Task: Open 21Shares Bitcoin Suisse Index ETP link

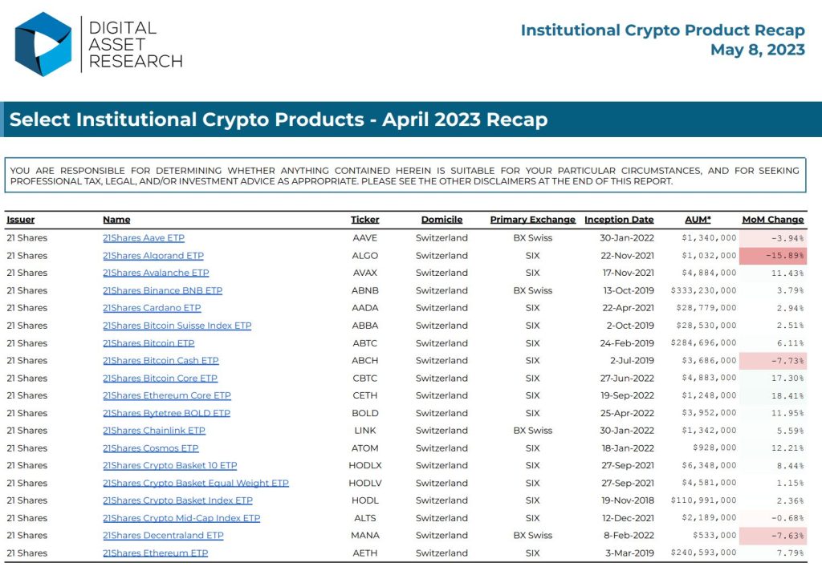Action: coord(177,326)
